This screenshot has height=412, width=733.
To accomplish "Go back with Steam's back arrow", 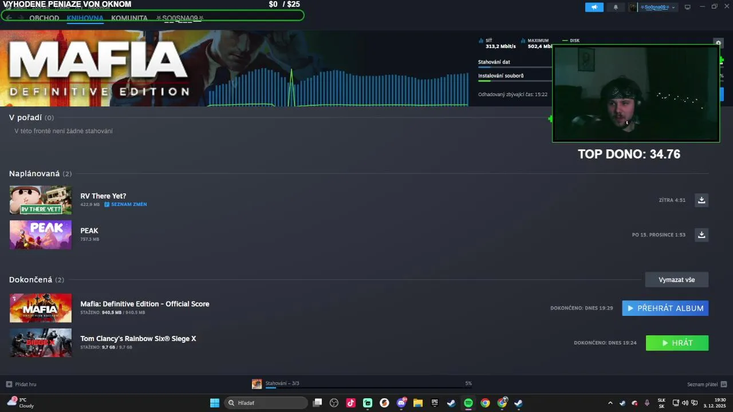I will click(9, 18).
